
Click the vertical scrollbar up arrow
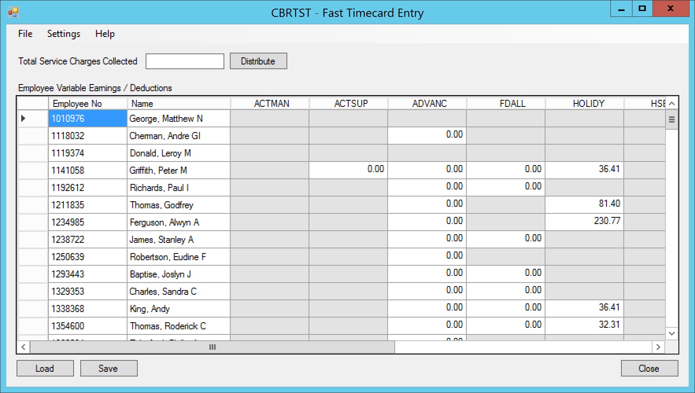pos(672,103)
